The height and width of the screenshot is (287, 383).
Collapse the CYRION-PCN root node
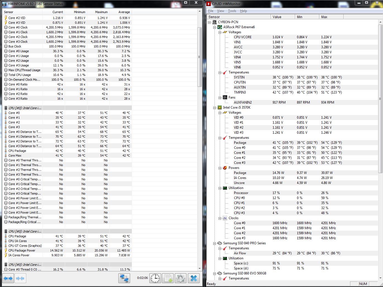pyautogui.click(x=209, y=22)
